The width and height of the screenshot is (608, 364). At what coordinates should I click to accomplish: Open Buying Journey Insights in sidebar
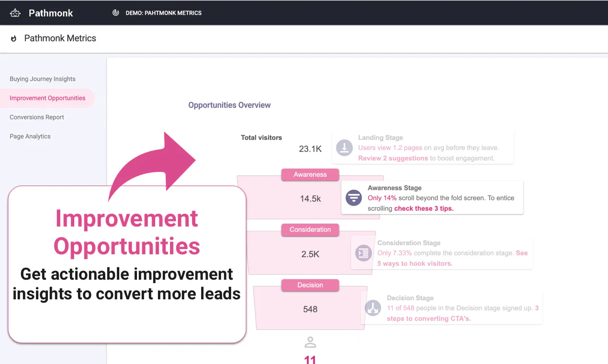(43, 79)
